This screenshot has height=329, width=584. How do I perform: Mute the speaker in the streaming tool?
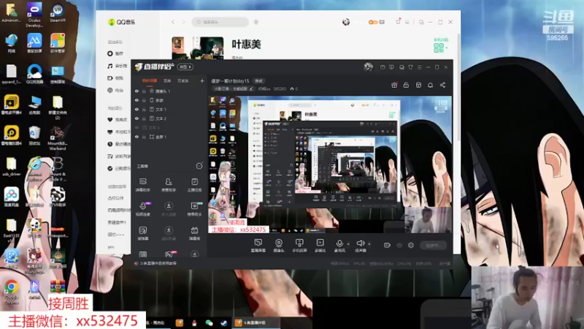coord(360,246)
